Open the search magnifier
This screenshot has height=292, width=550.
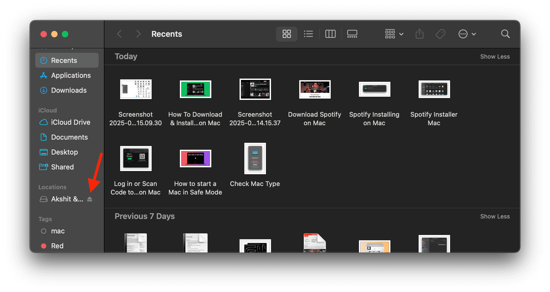pyautogui.click(x=505, y=34)
